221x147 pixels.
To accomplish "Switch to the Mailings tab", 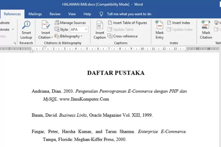I will pos(35,14).
